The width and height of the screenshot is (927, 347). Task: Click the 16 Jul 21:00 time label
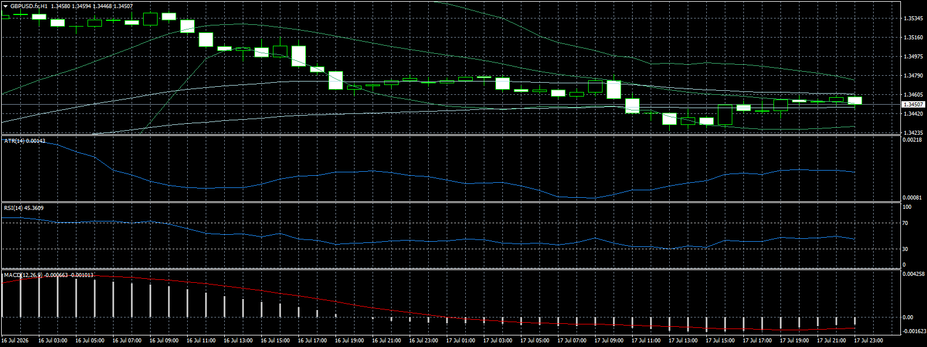386,341
